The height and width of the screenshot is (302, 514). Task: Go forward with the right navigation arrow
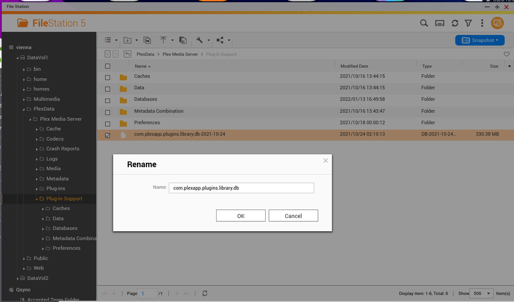click(115, 54)
